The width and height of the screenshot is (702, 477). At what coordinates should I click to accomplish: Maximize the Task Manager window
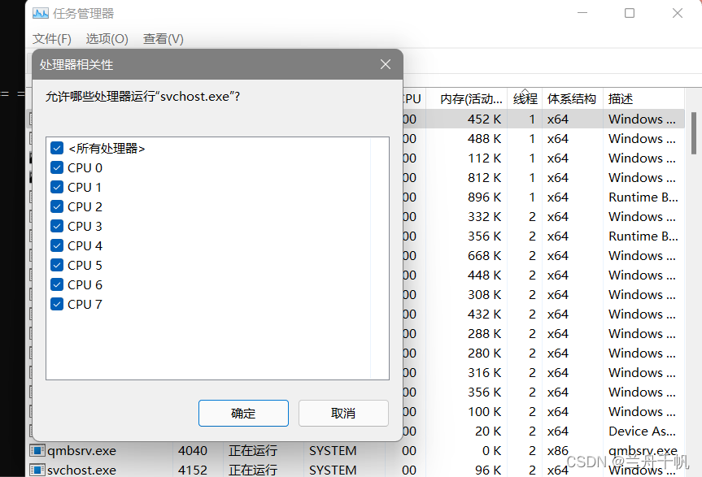[630, 13]
